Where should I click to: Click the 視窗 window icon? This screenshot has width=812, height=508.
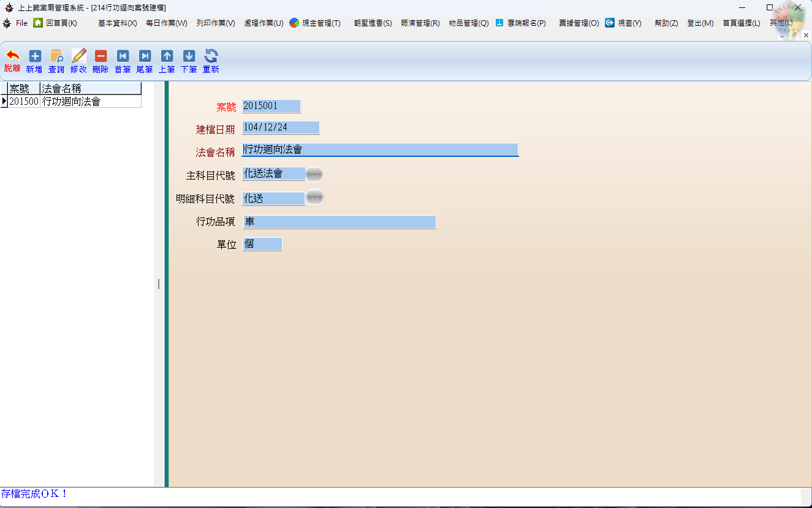point(609,23)
